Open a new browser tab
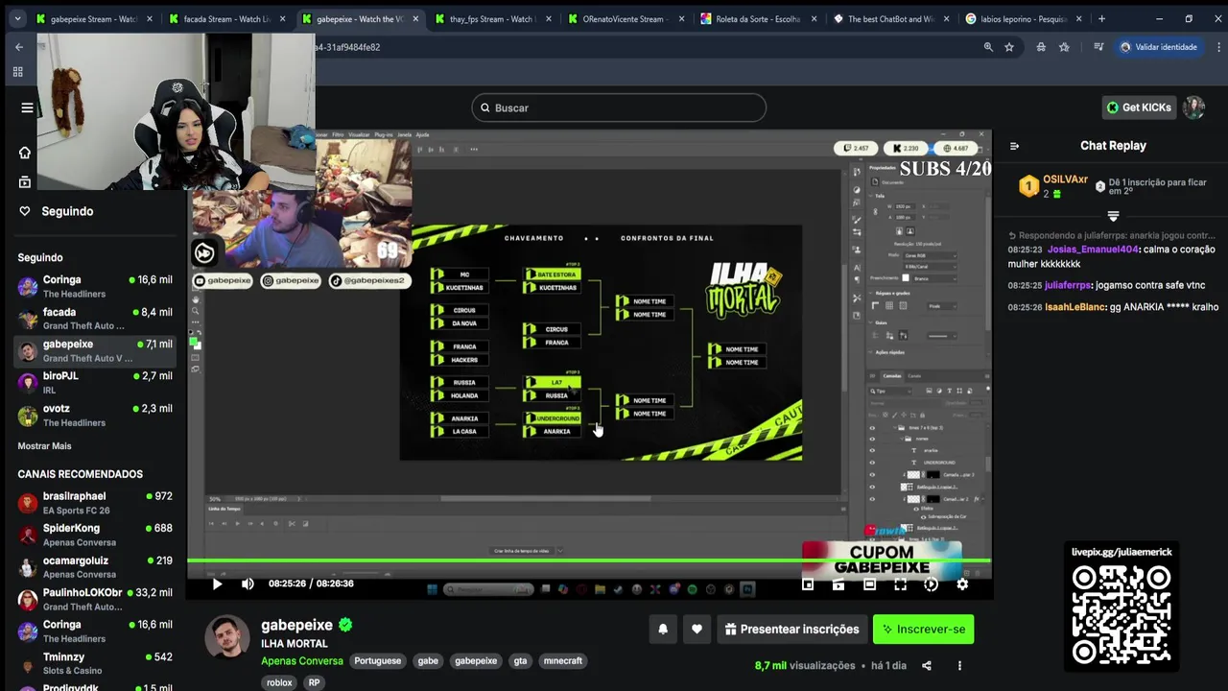The height and width of the screenshot is (691, 1228). 1101,18
